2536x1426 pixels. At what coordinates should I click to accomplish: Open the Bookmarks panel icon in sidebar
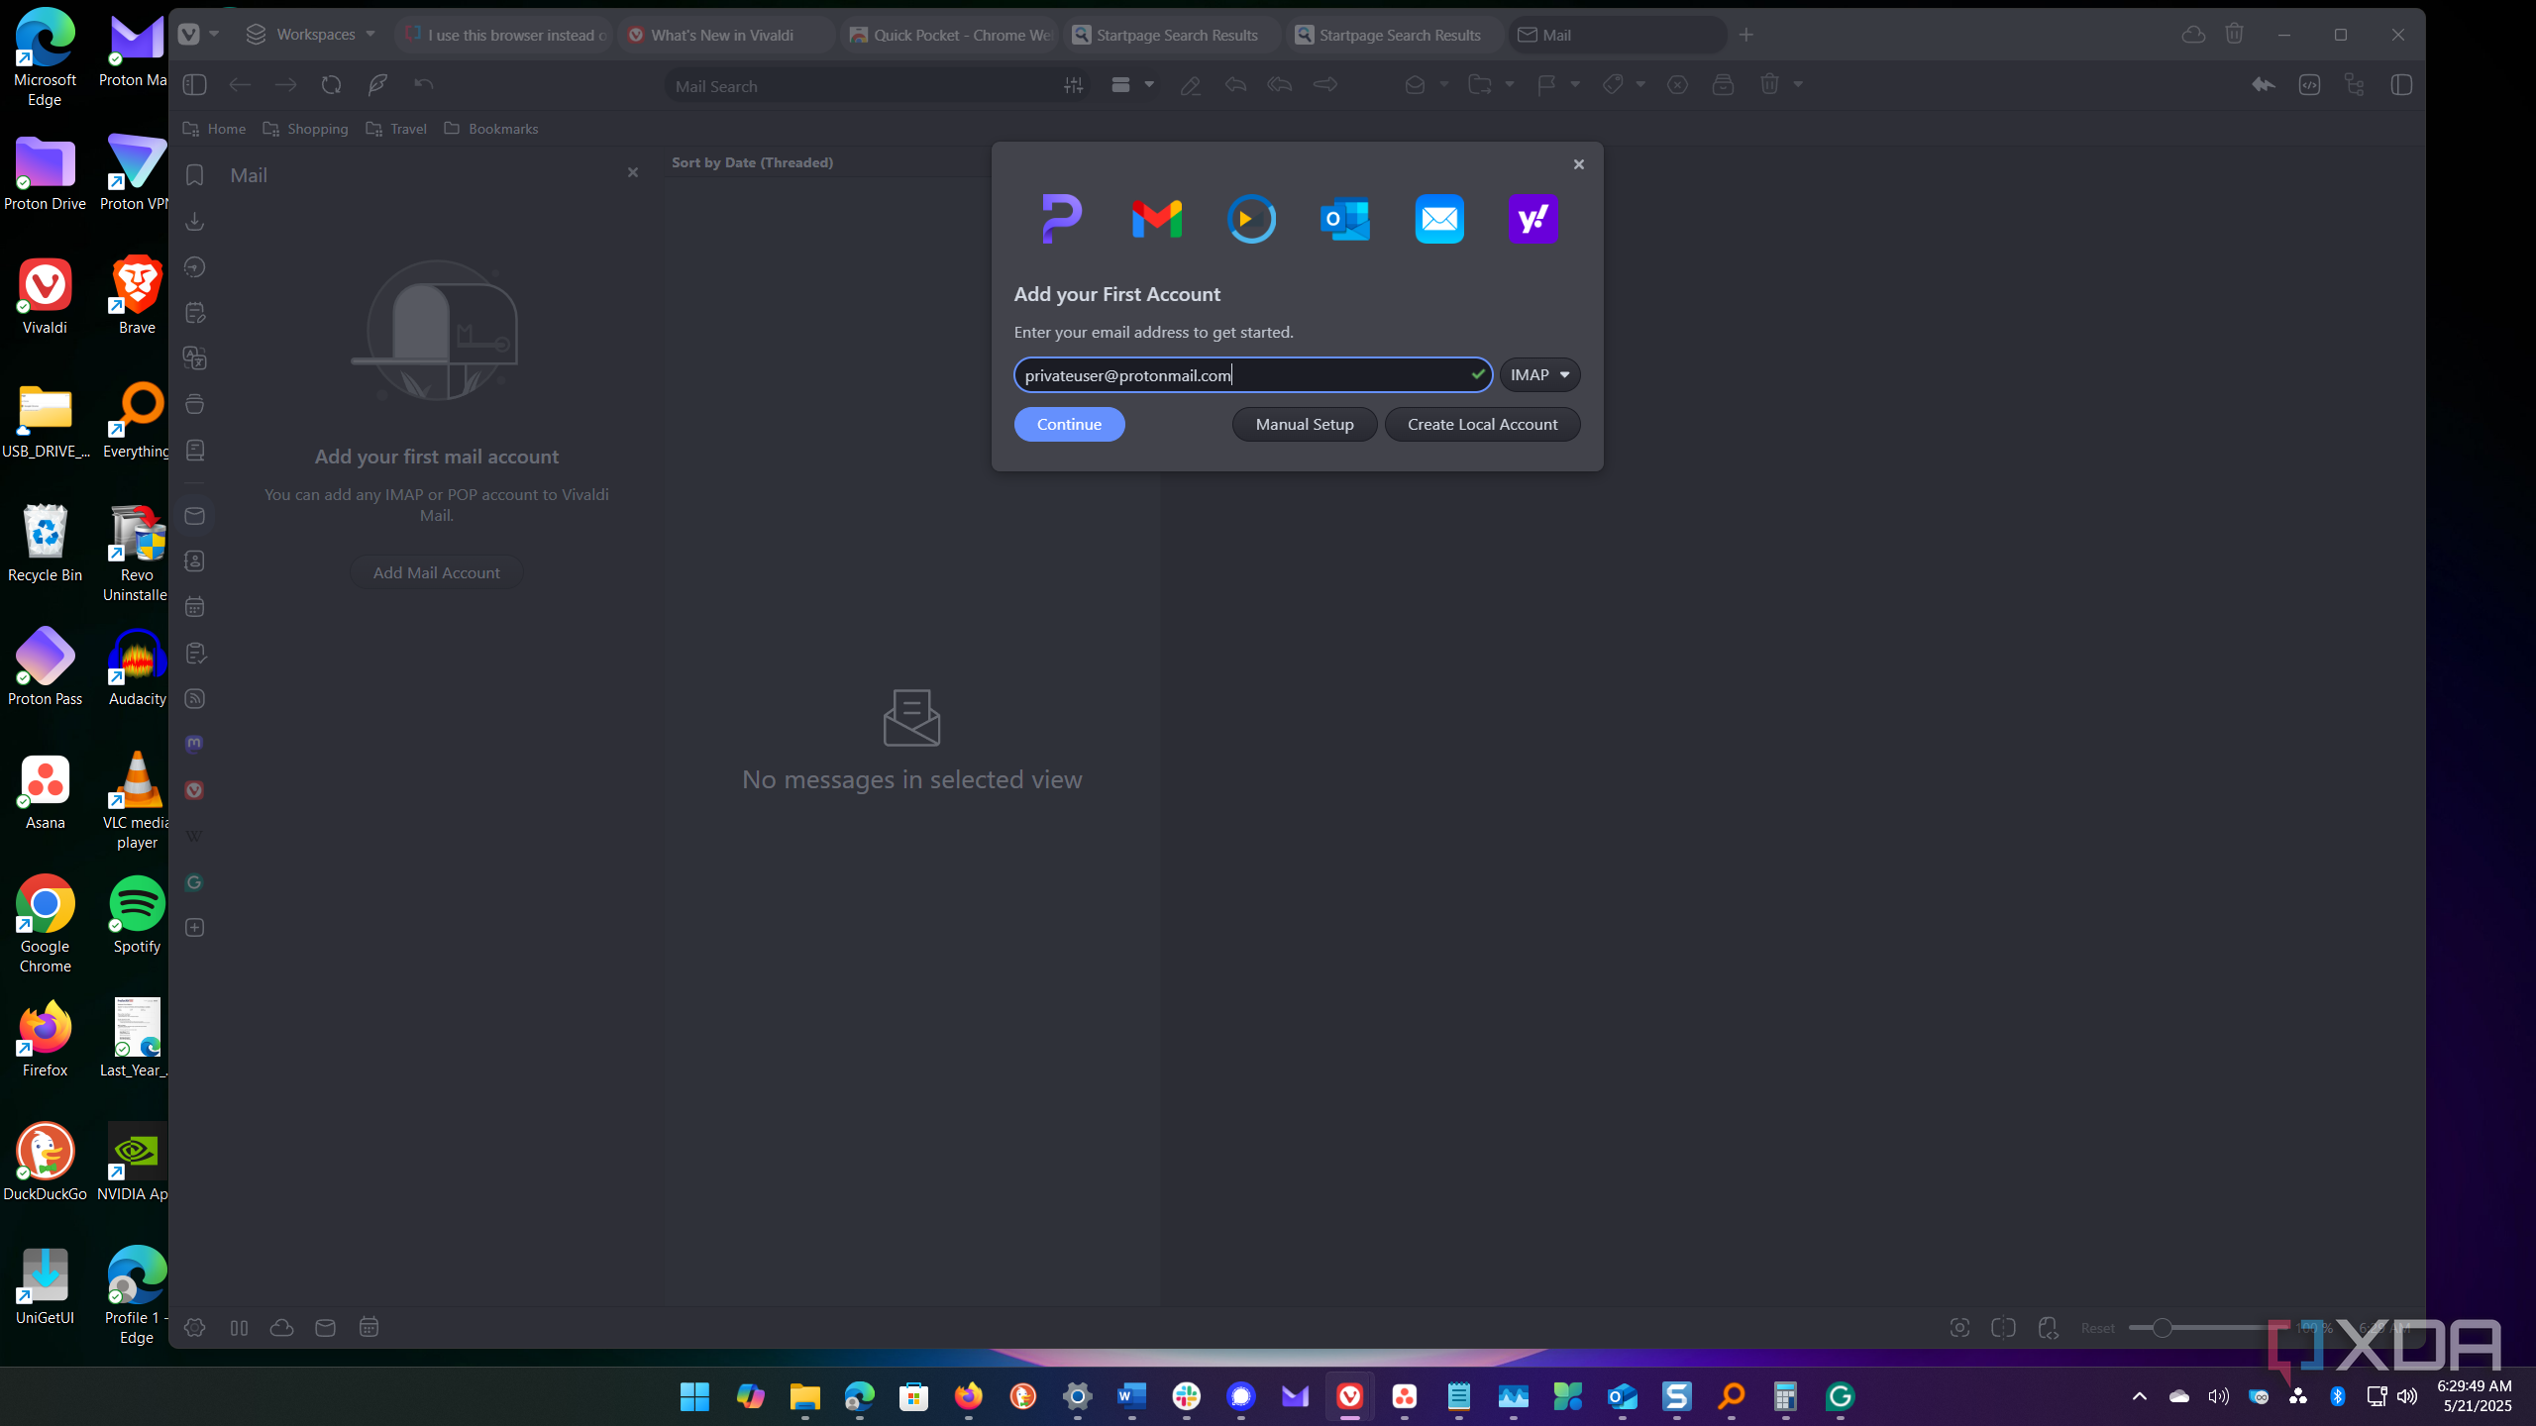(194, 175)
